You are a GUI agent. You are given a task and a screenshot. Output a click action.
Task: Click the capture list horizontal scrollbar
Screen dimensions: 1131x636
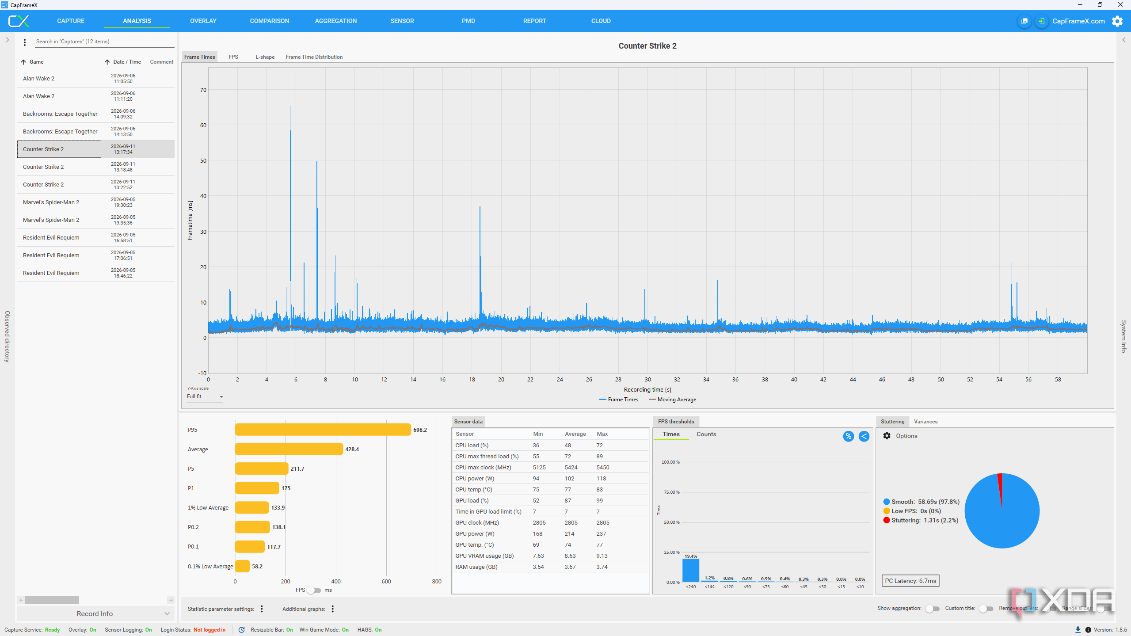pyautogui.click(x=52, y=600)
